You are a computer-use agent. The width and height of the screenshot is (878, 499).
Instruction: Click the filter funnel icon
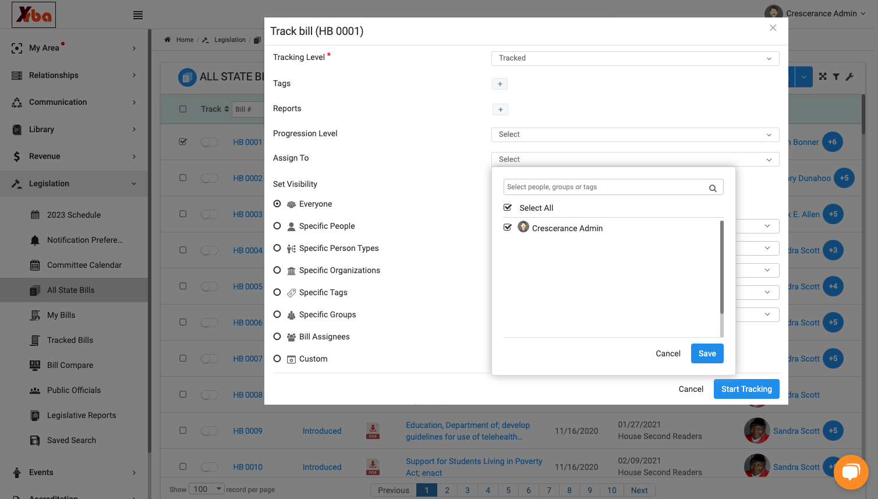836,77
